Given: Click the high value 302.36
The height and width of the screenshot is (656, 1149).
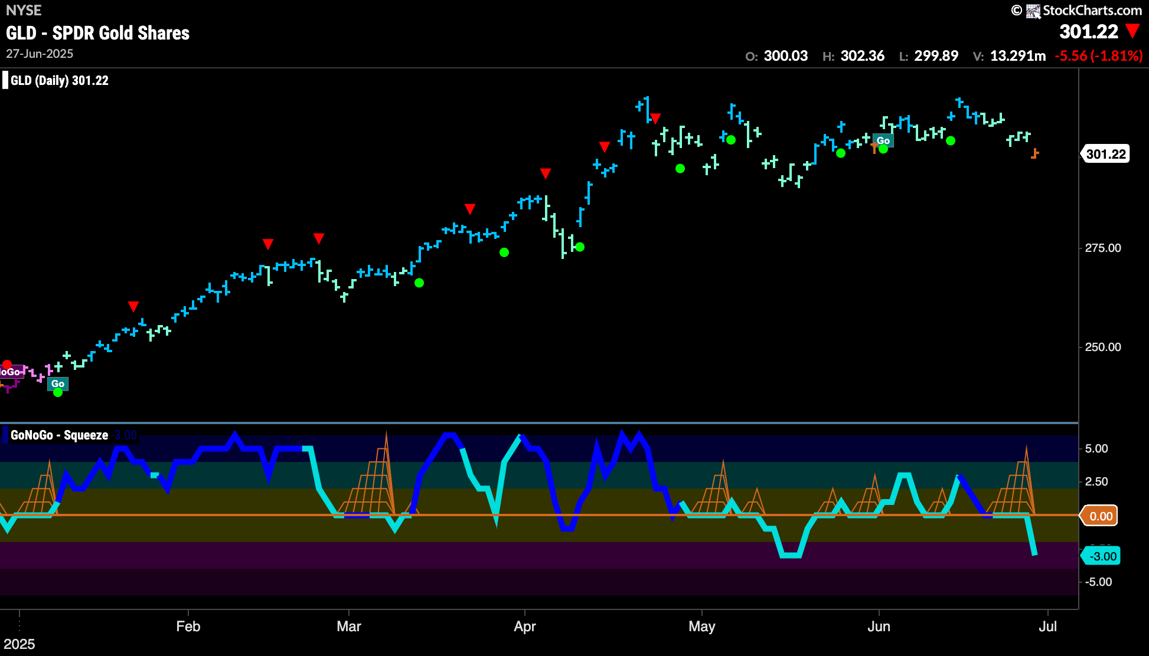Looking at the screenshot, I should click(x=863, y=56).
